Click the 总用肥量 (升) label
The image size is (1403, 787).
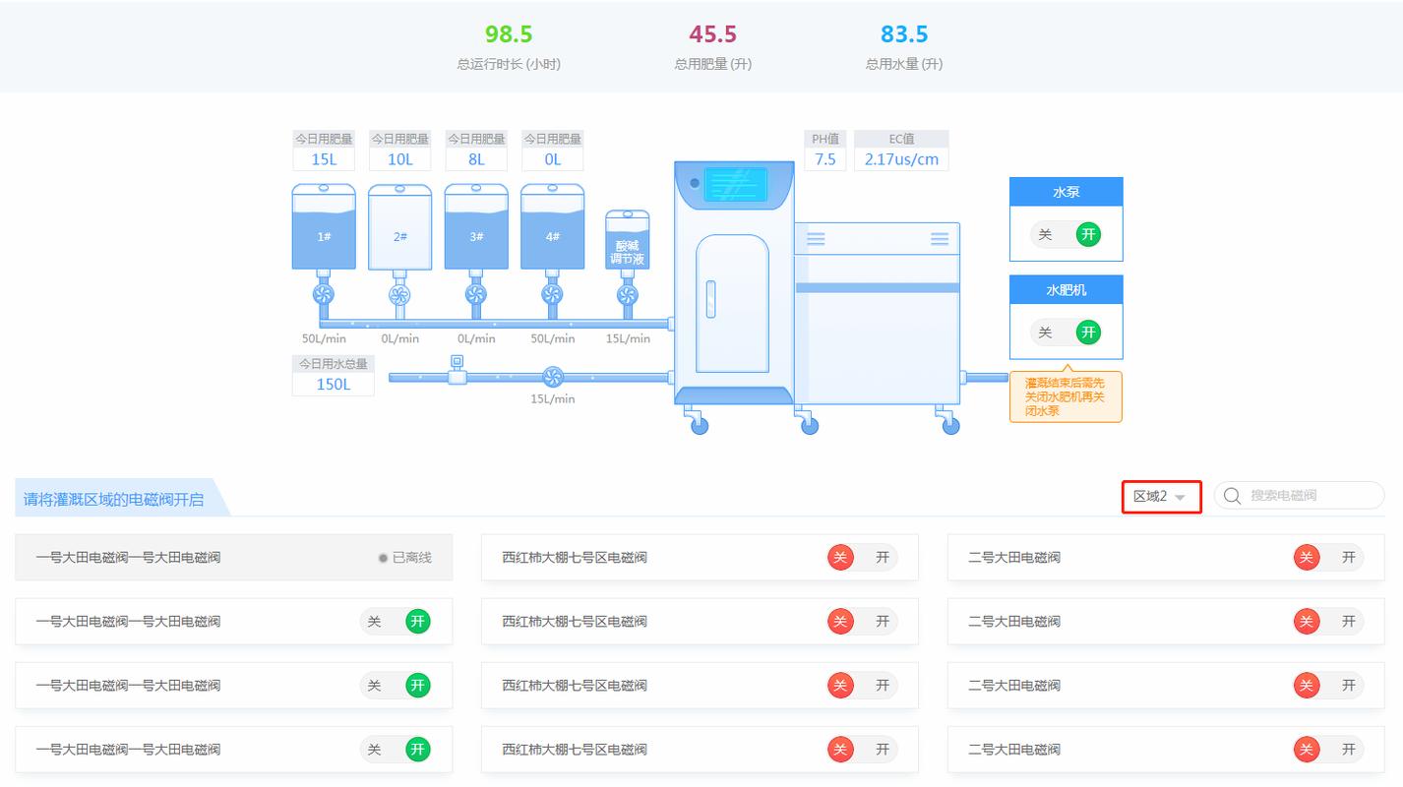(713, 64)
